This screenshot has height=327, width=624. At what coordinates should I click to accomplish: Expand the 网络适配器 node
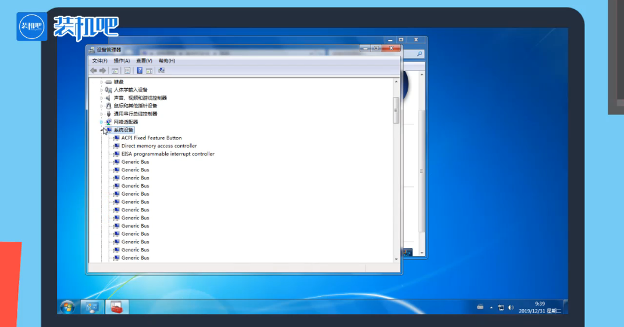(x=101, y=121)
